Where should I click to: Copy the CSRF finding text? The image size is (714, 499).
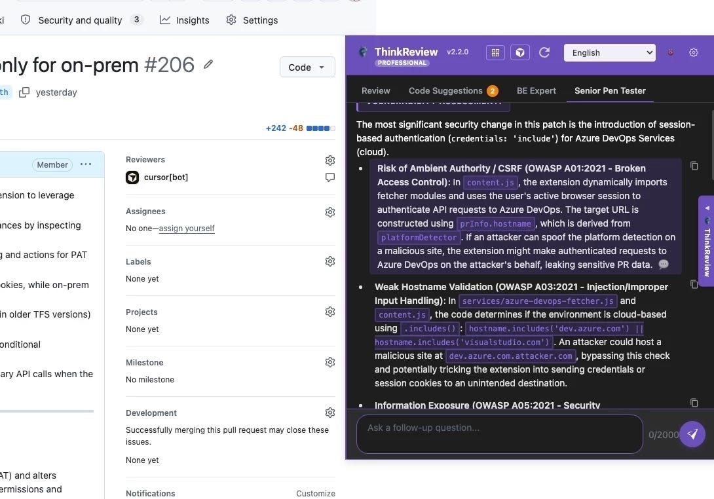click(694, 166)
